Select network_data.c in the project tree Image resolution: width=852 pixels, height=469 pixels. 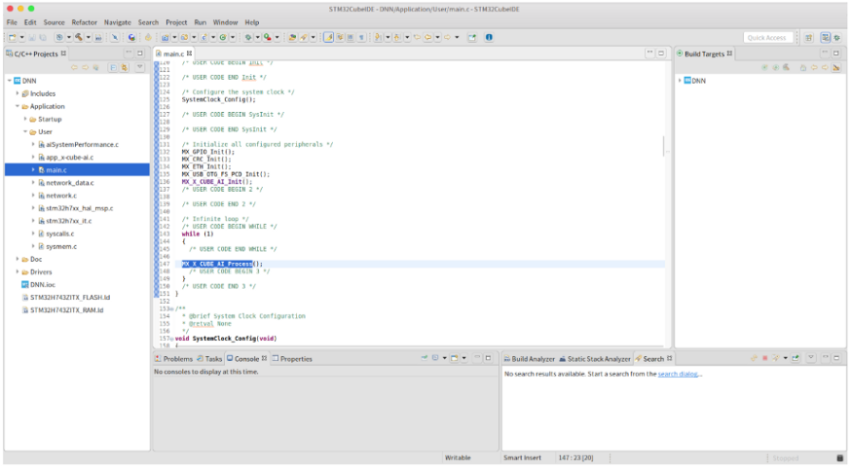(x=69, y=182)
